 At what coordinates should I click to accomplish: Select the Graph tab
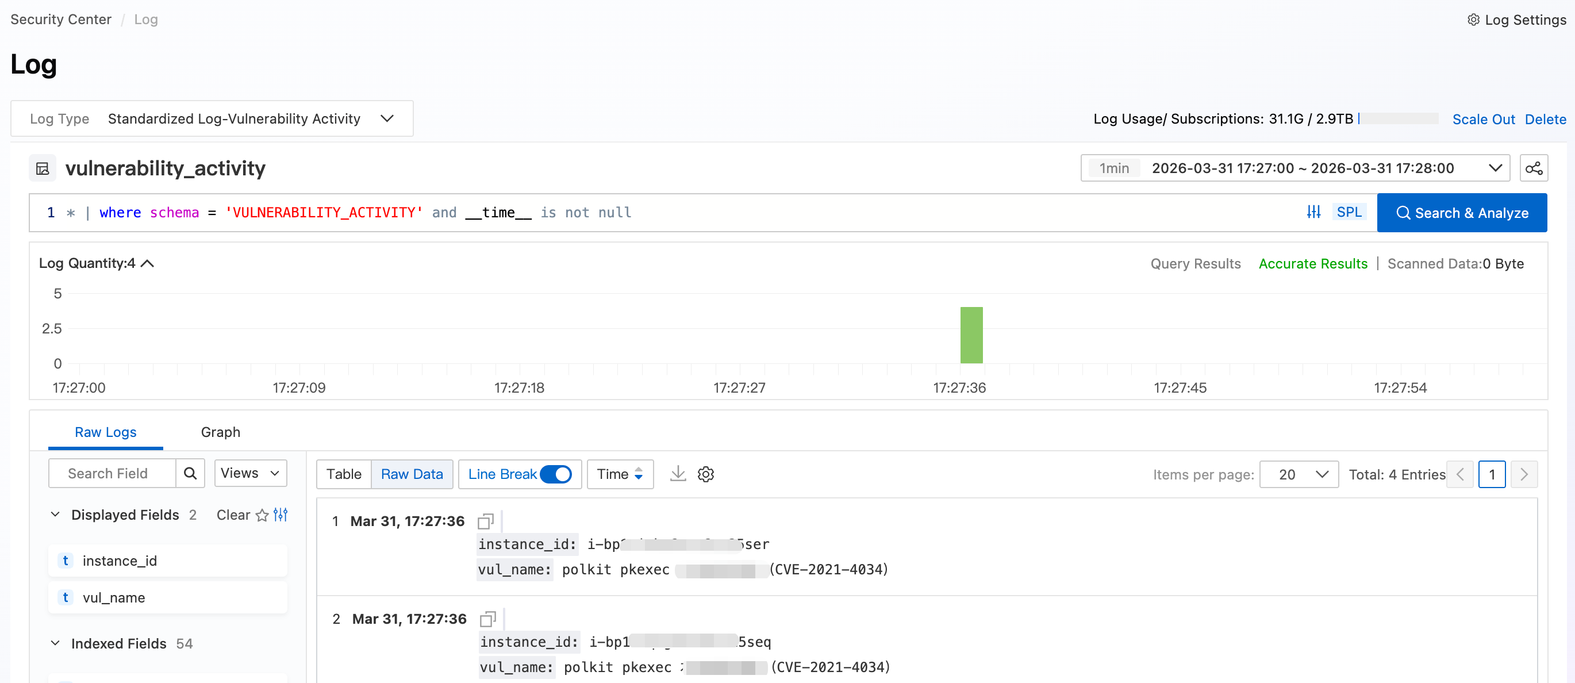point(220,432)
